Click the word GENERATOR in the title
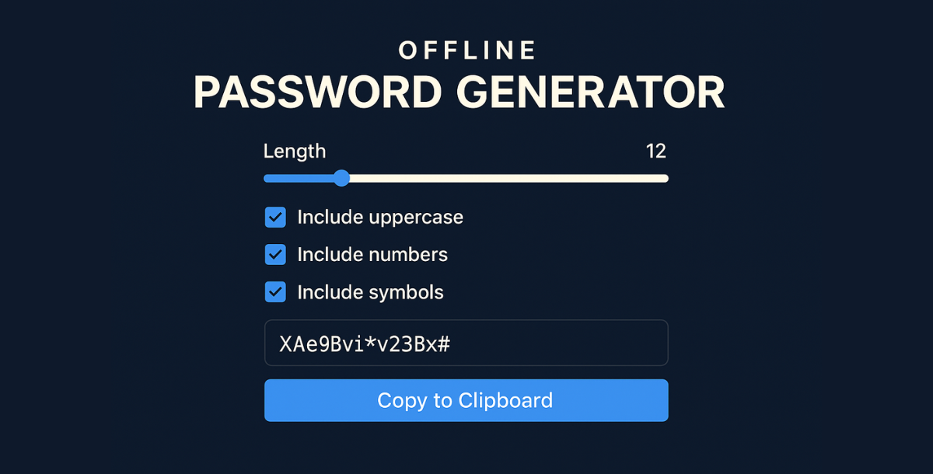933x474 pixels. 590,92
